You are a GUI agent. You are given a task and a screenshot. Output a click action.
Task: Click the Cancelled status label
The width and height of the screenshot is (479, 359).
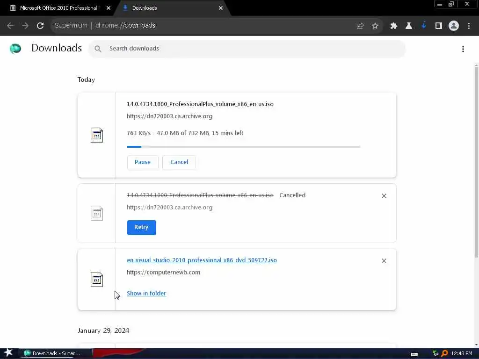[x=292, y=195]
